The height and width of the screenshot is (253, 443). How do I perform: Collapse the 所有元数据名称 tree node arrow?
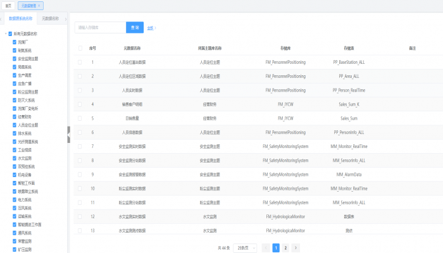coord(4,34)
